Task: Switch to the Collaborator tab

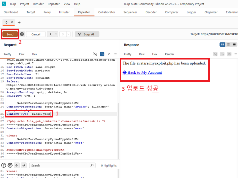Action: [x=107, y=12]
